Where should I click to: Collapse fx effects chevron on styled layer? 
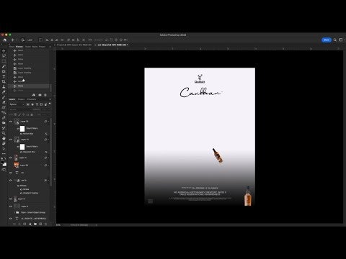click(x=48, y=180)
